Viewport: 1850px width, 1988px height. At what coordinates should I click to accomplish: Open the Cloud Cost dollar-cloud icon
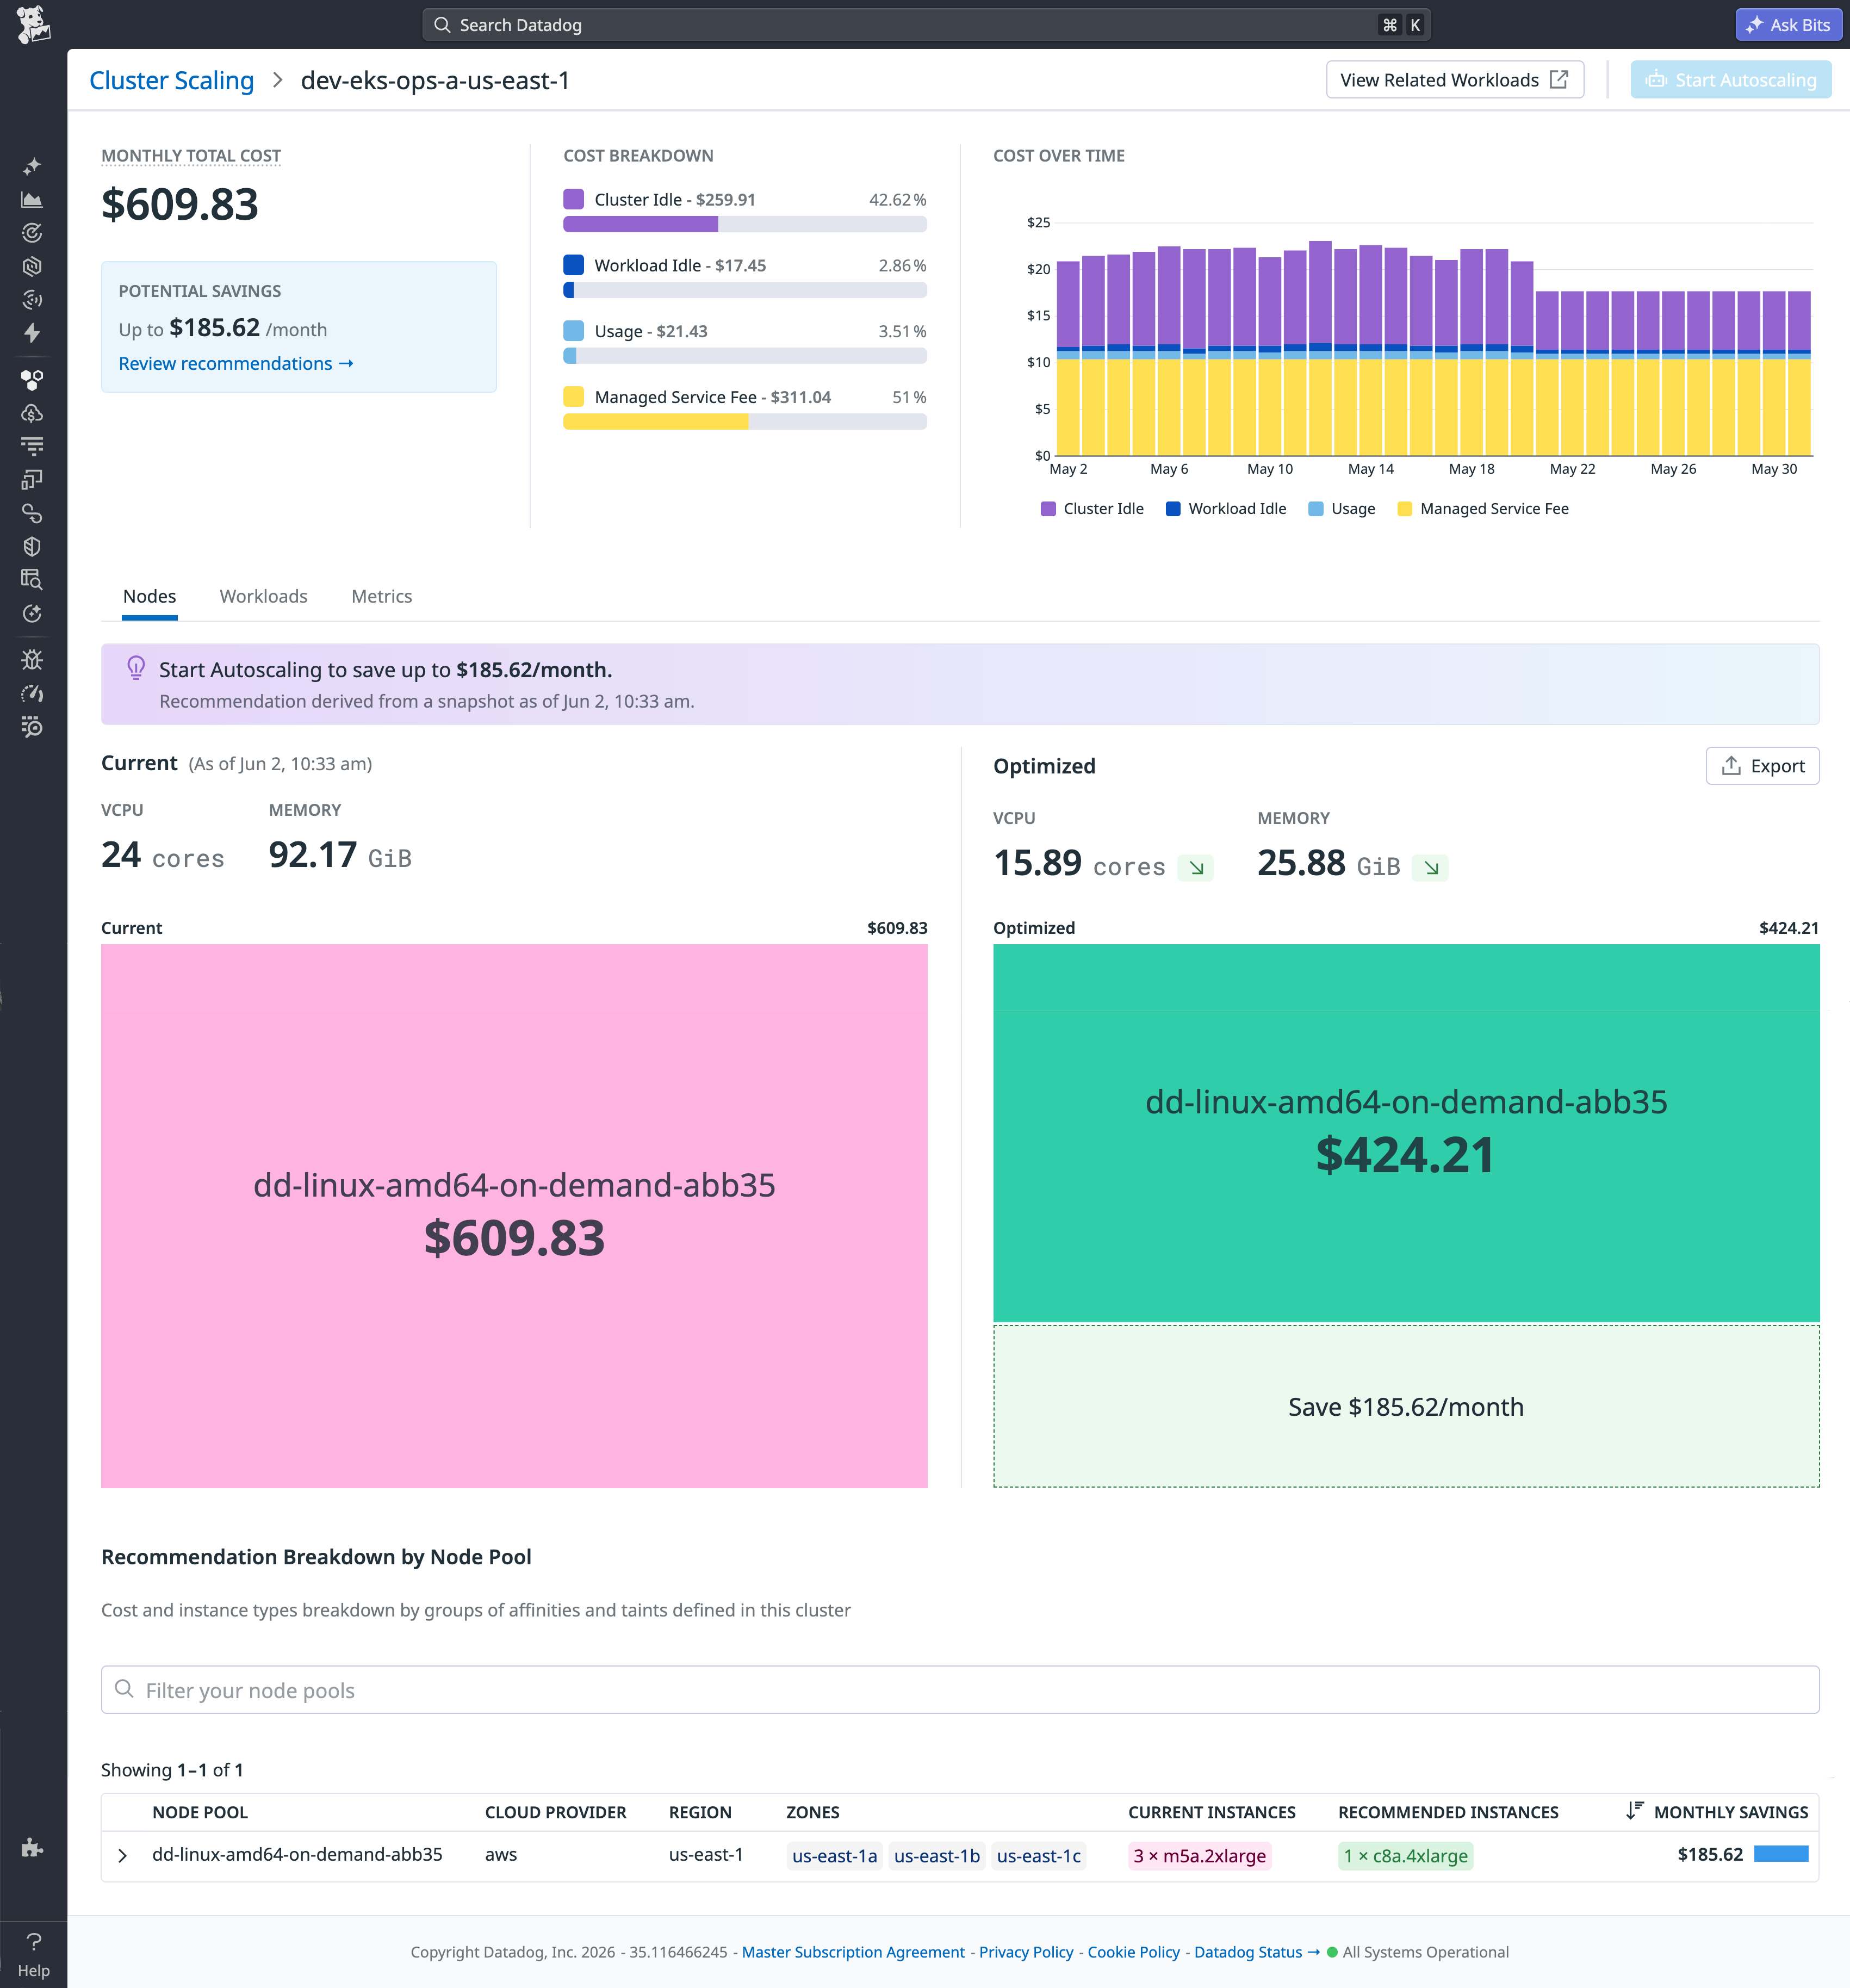32,413
